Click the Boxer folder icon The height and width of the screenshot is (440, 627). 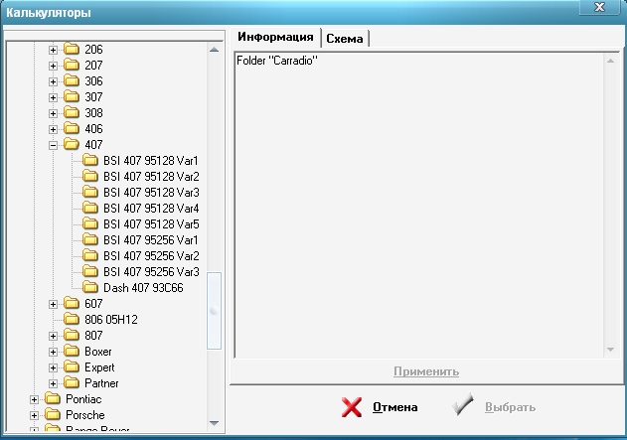[x=72, y=352]
